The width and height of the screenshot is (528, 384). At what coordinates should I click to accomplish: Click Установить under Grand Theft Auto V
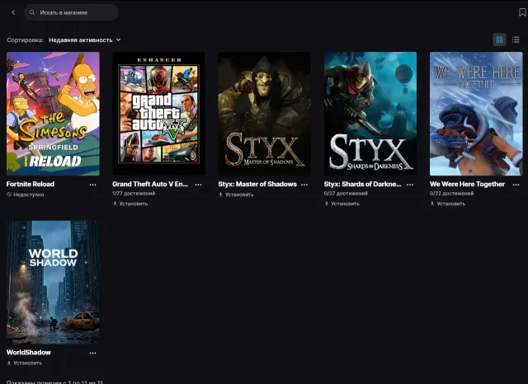(130, 204)
